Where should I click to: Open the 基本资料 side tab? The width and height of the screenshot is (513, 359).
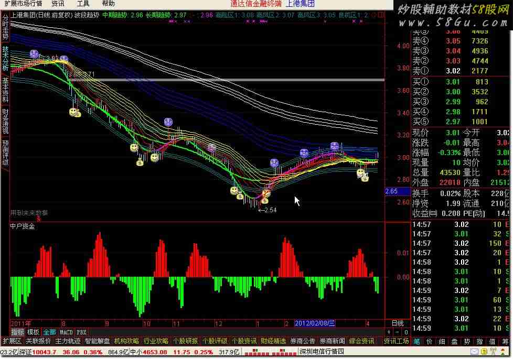coord(5,90)
